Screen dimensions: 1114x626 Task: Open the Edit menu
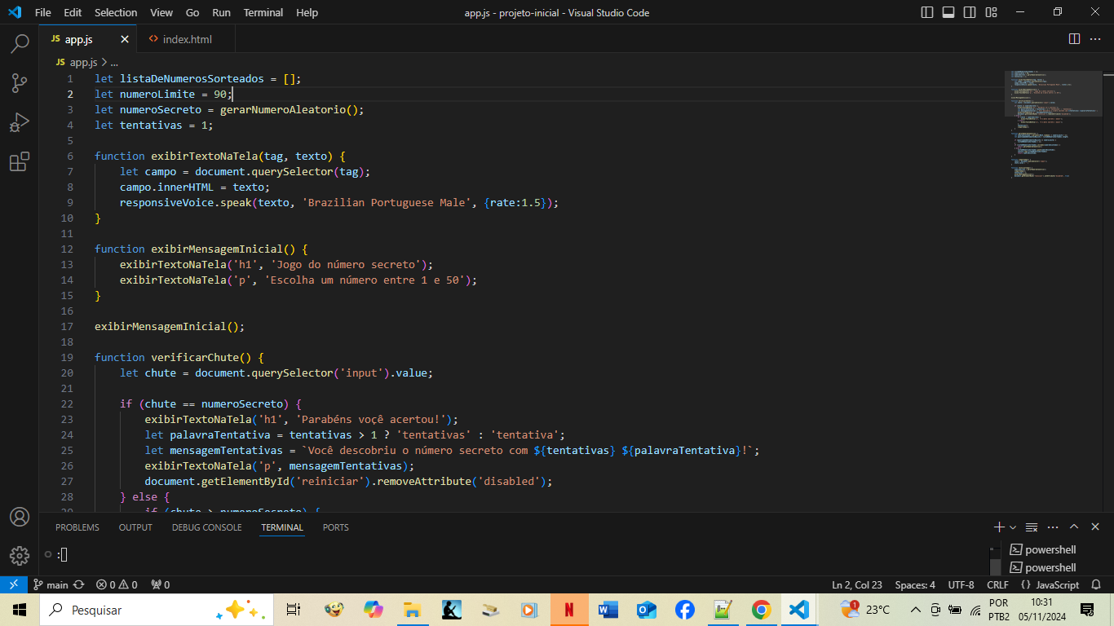pos(73,12)
